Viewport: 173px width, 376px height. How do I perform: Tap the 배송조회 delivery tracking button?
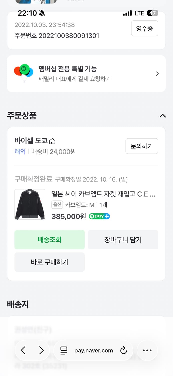tap(49, 240)
